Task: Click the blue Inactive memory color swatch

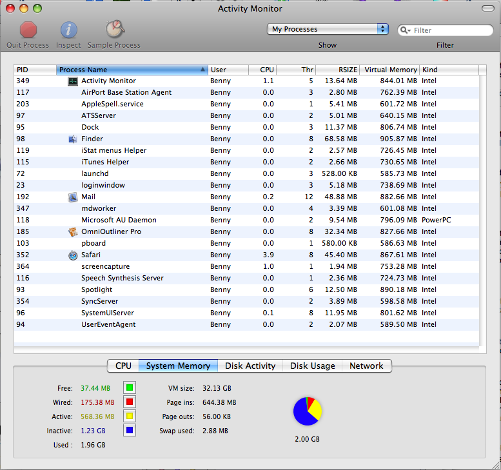Action: coord(130,431)
